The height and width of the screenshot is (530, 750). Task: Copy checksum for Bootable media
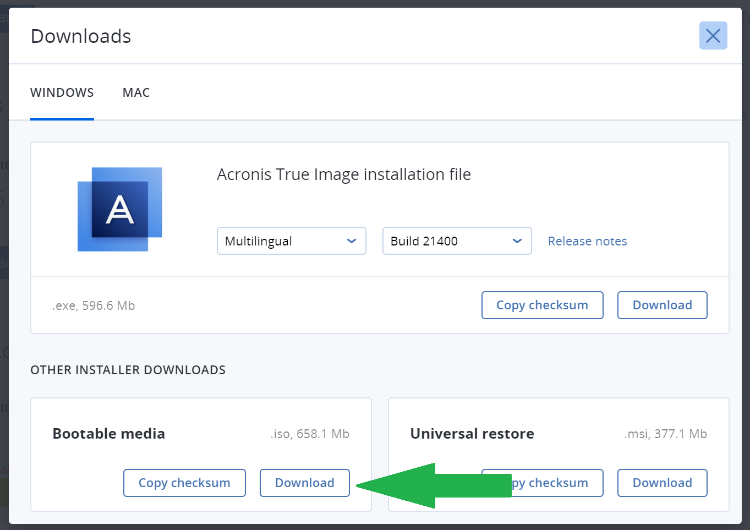pyautogui.click(x=184, y=483)
